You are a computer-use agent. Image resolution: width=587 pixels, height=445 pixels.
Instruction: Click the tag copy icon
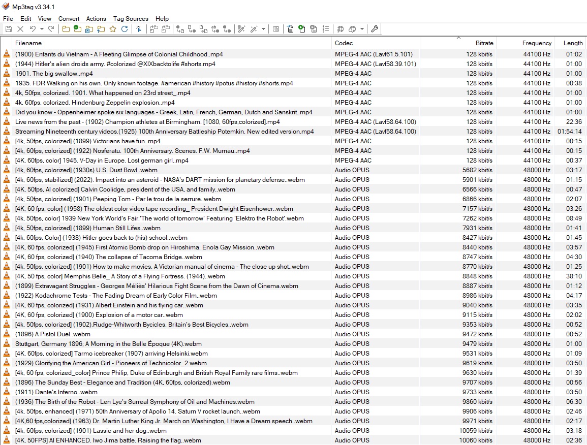[x=153, y=29]
